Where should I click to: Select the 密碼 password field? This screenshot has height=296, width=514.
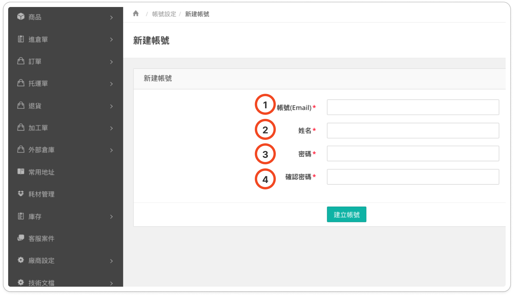click(x=413, y=154)
